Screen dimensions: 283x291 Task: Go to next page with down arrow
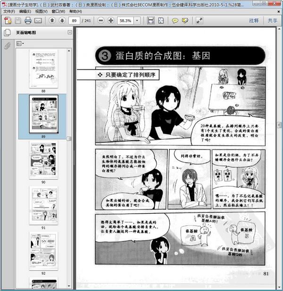[62, 20]
